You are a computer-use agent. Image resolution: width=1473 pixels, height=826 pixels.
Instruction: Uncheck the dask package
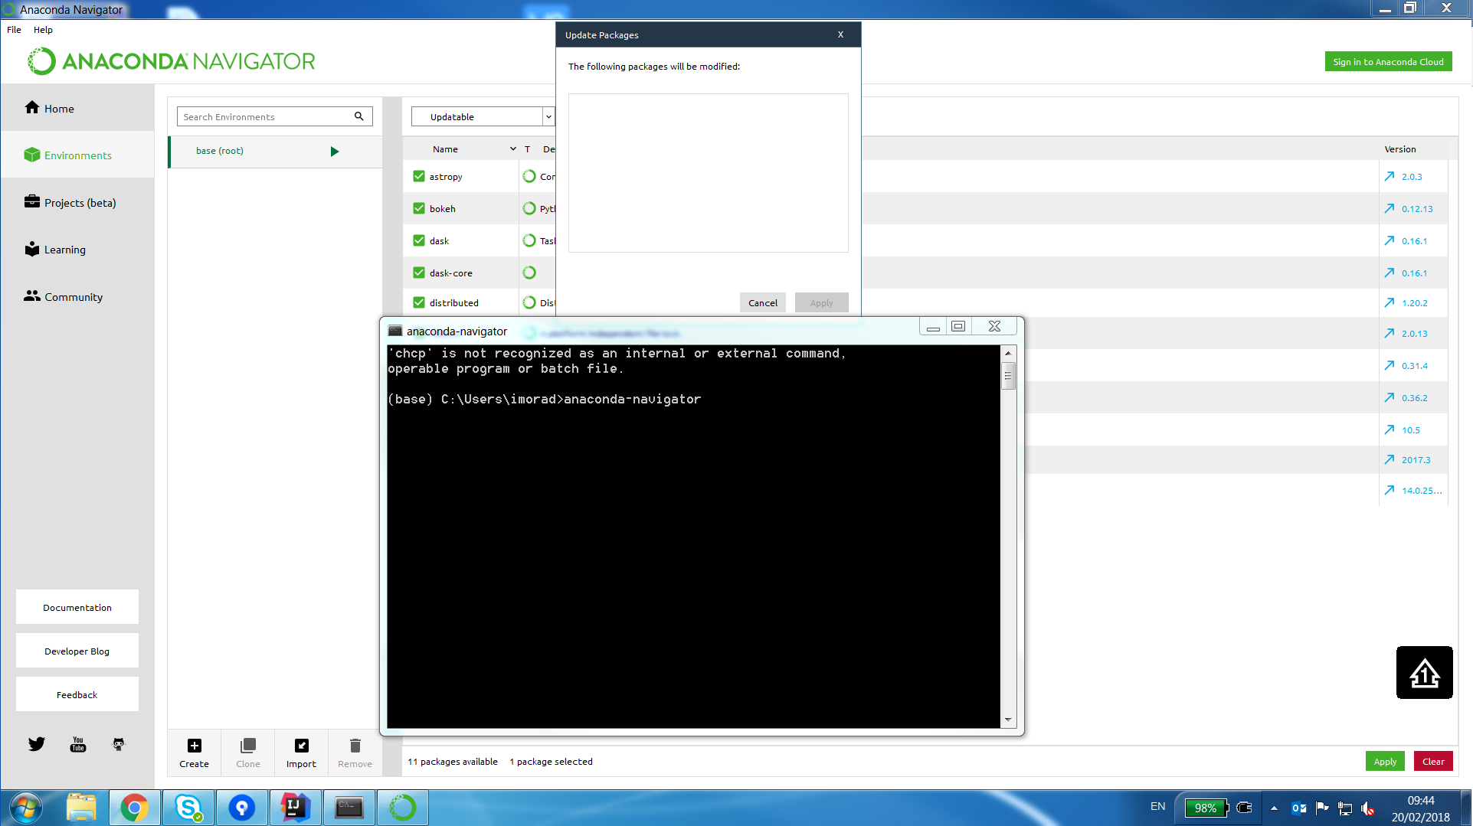click(x=419, y=240)
